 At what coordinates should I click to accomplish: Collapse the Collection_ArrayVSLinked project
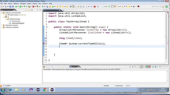[x=2, y=13]
